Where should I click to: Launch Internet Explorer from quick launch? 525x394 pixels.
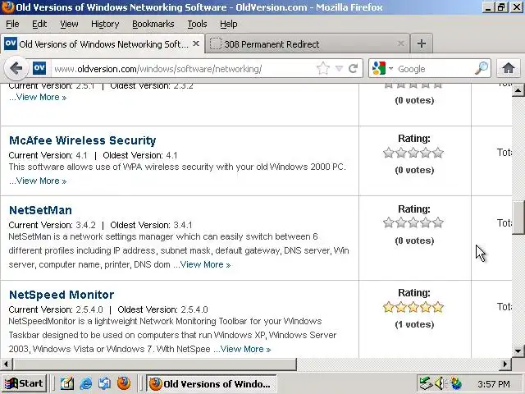(x=85, y=383)
